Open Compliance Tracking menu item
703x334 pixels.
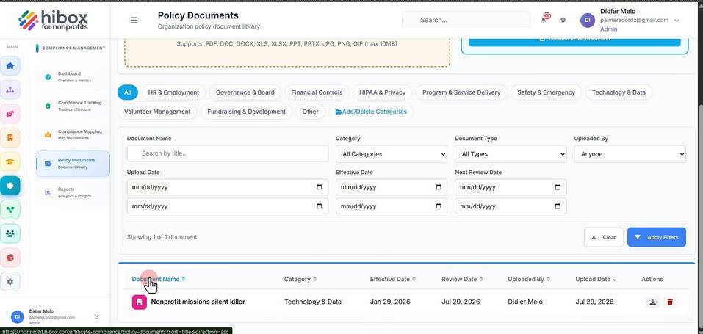73,106
